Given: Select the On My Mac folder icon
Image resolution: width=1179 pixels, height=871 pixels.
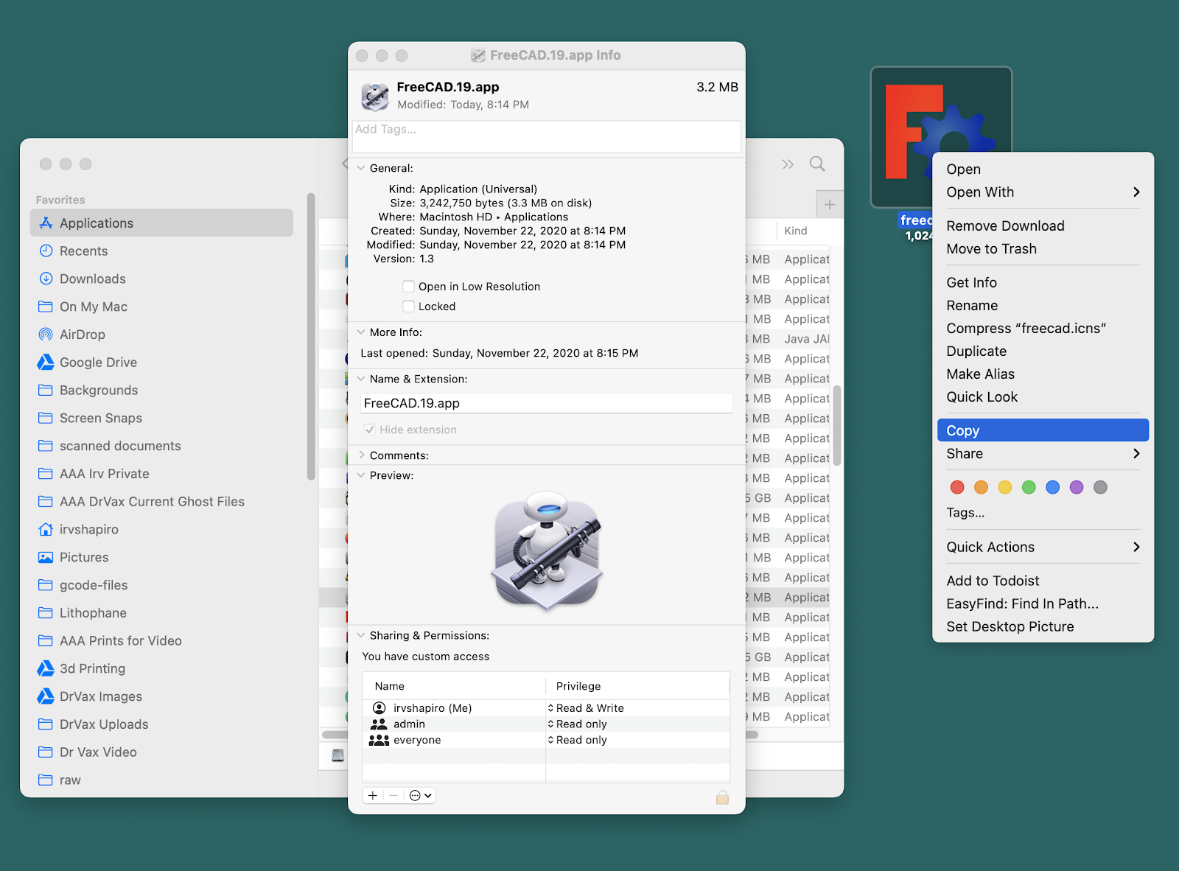Looking at the screenshot, I should coord(46,307).
